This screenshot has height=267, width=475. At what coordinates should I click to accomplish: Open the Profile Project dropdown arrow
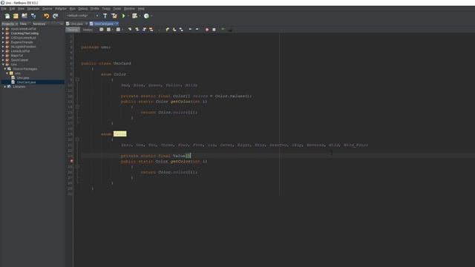(151, 16)
